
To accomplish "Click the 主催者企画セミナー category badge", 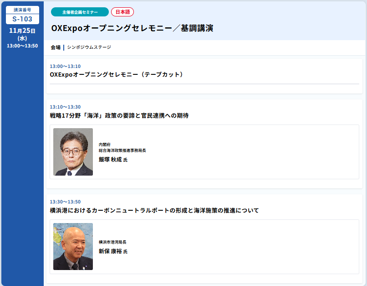I will (80, 12).
